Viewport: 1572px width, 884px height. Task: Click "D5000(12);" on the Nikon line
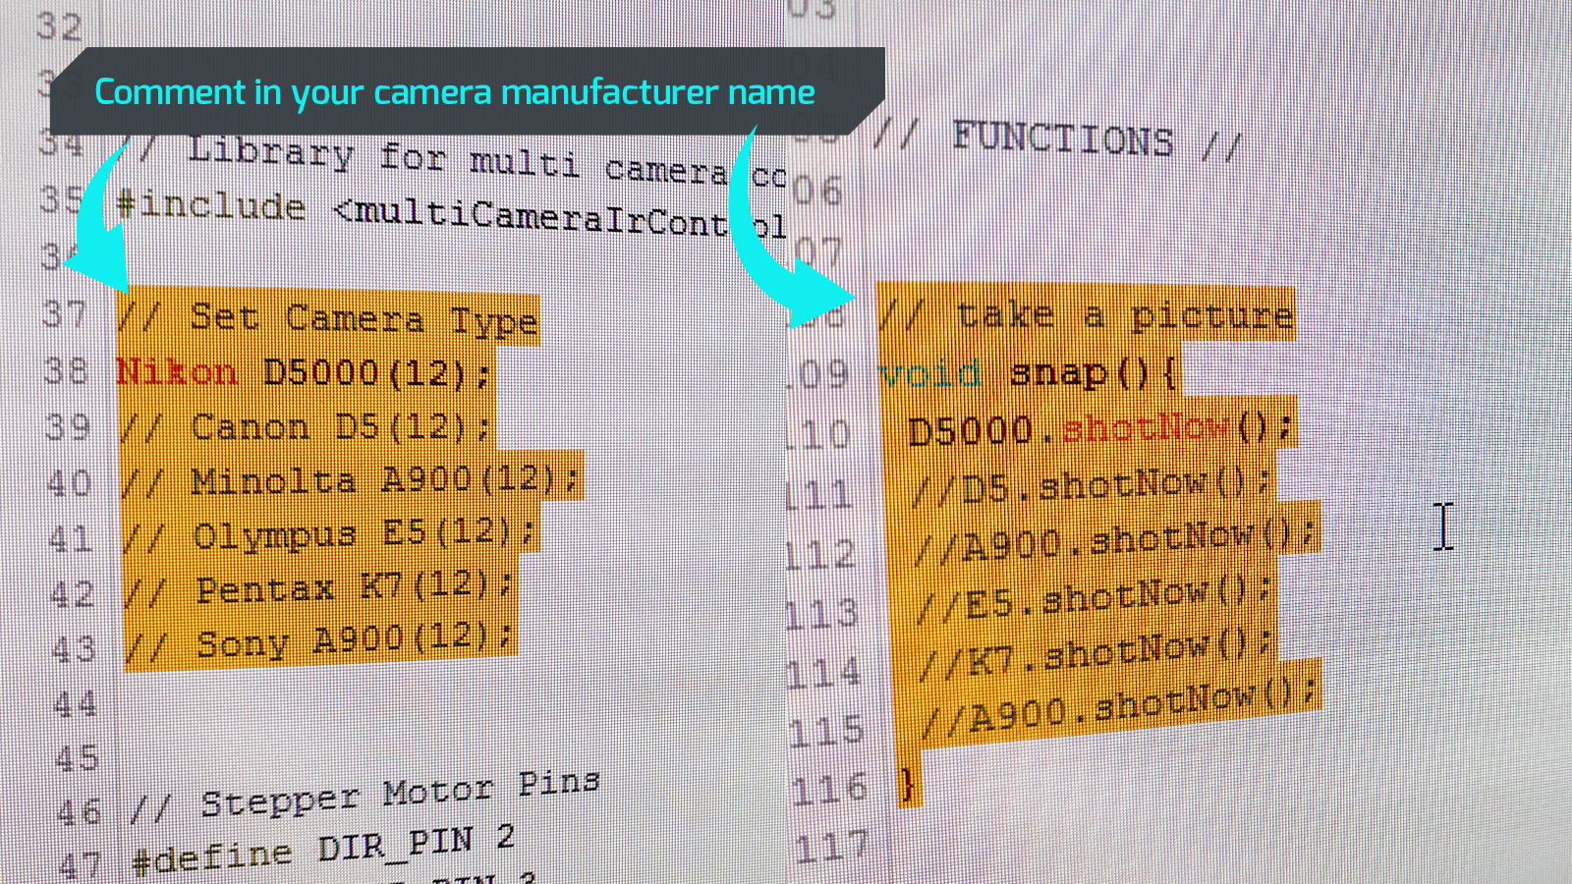click(x=376, y=373)
